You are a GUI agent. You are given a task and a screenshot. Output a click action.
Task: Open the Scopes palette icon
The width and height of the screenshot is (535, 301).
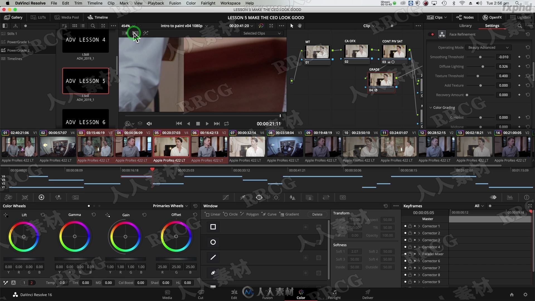(510, 197)
